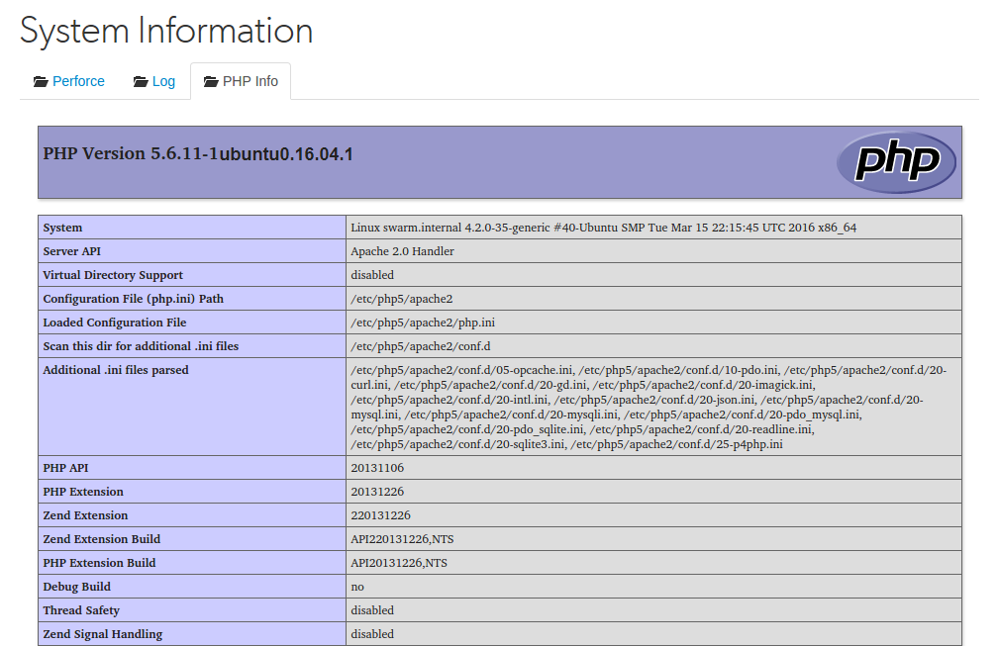Viewport: 999px width, 646px height.
Task: Click the API20131226,NTS value
Action: tap(399, 563)
